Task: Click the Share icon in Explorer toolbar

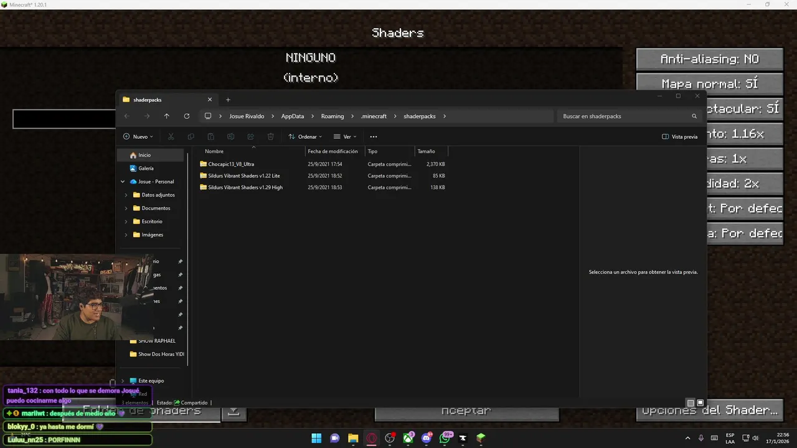Action: click(250, 136)
